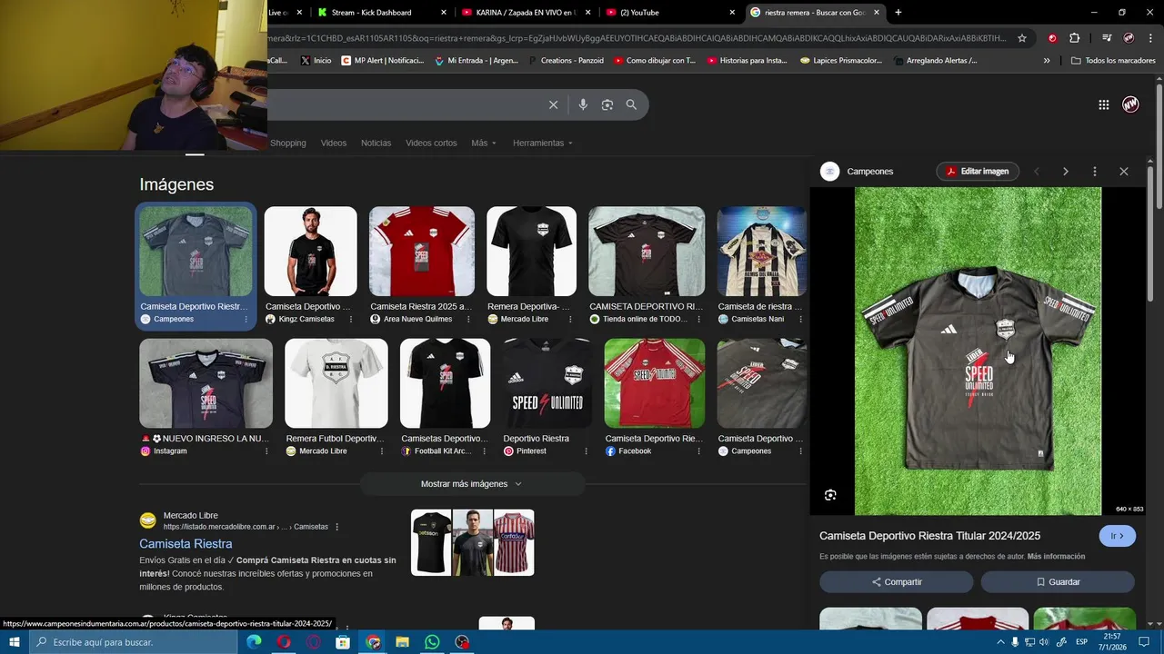The image size is (1164, 654).
Task: Open the MP Alert bookmark
Action: (x=382, y=61)
